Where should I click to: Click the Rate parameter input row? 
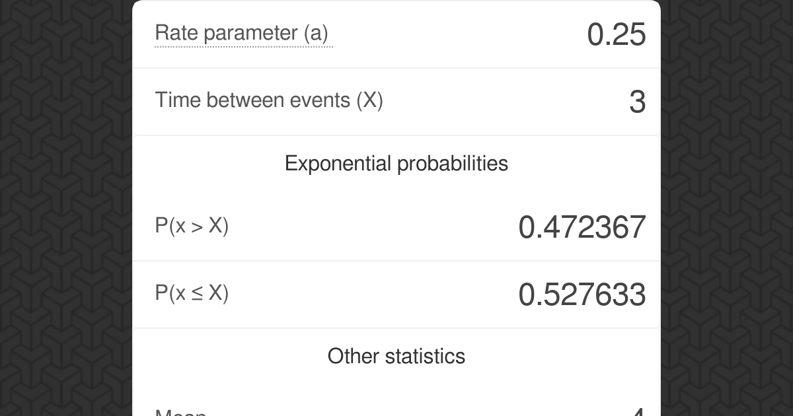pyautogui.click(x=397, y=34)
